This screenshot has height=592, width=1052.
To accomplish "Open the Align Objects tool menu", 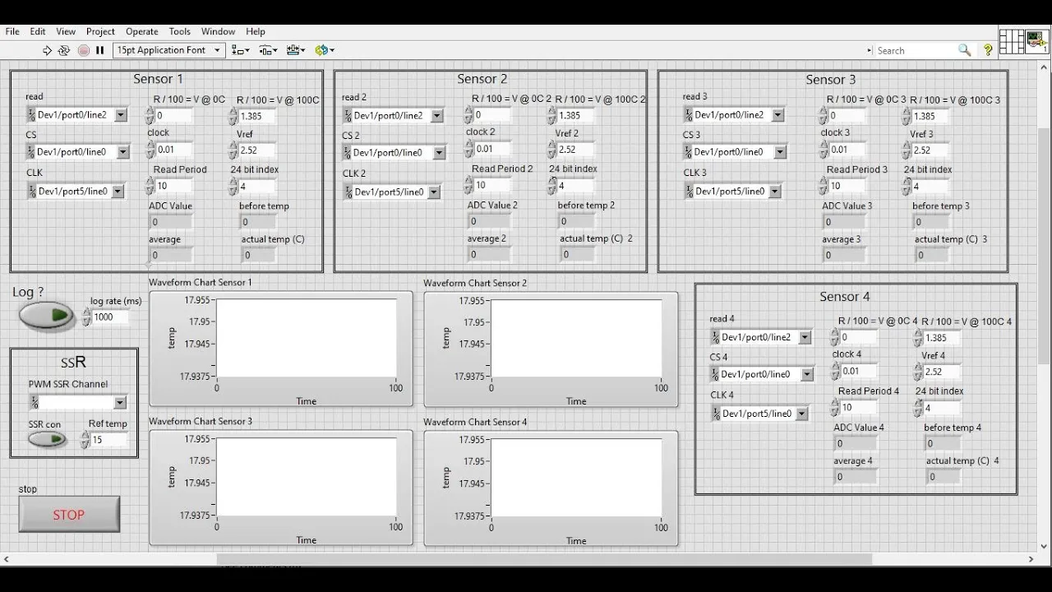I will pos(241,50).
